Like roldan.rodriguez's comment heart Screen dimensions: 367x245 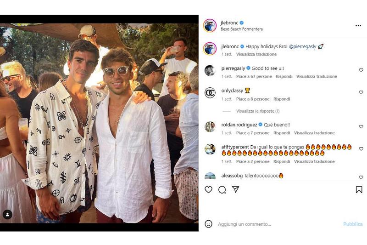coord(361,127)
